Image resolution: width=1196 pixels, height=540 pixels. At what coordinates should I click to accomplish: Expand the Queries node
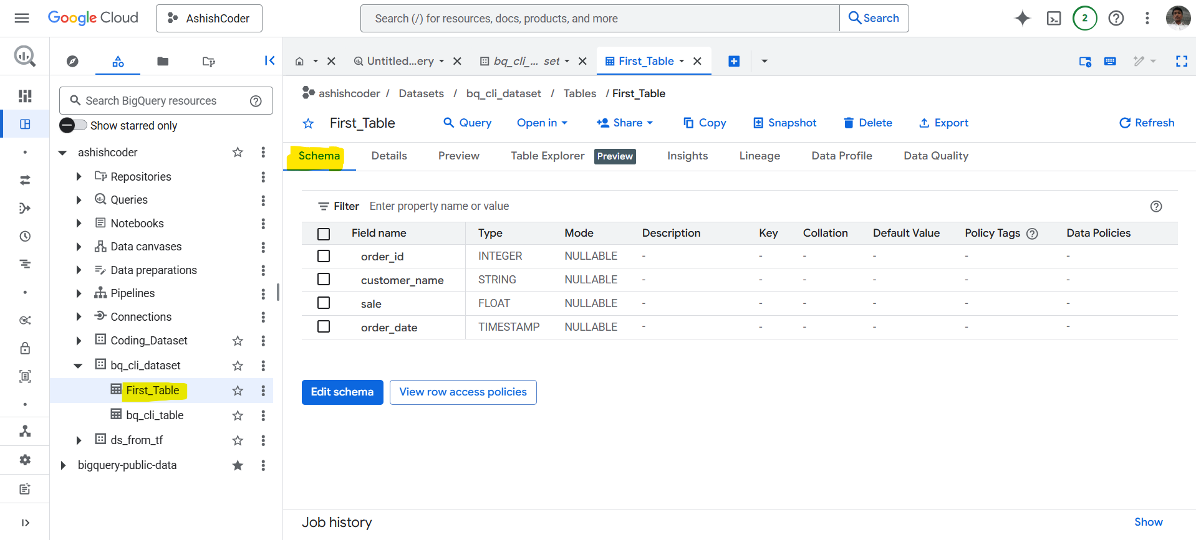[x=79, y=200]
